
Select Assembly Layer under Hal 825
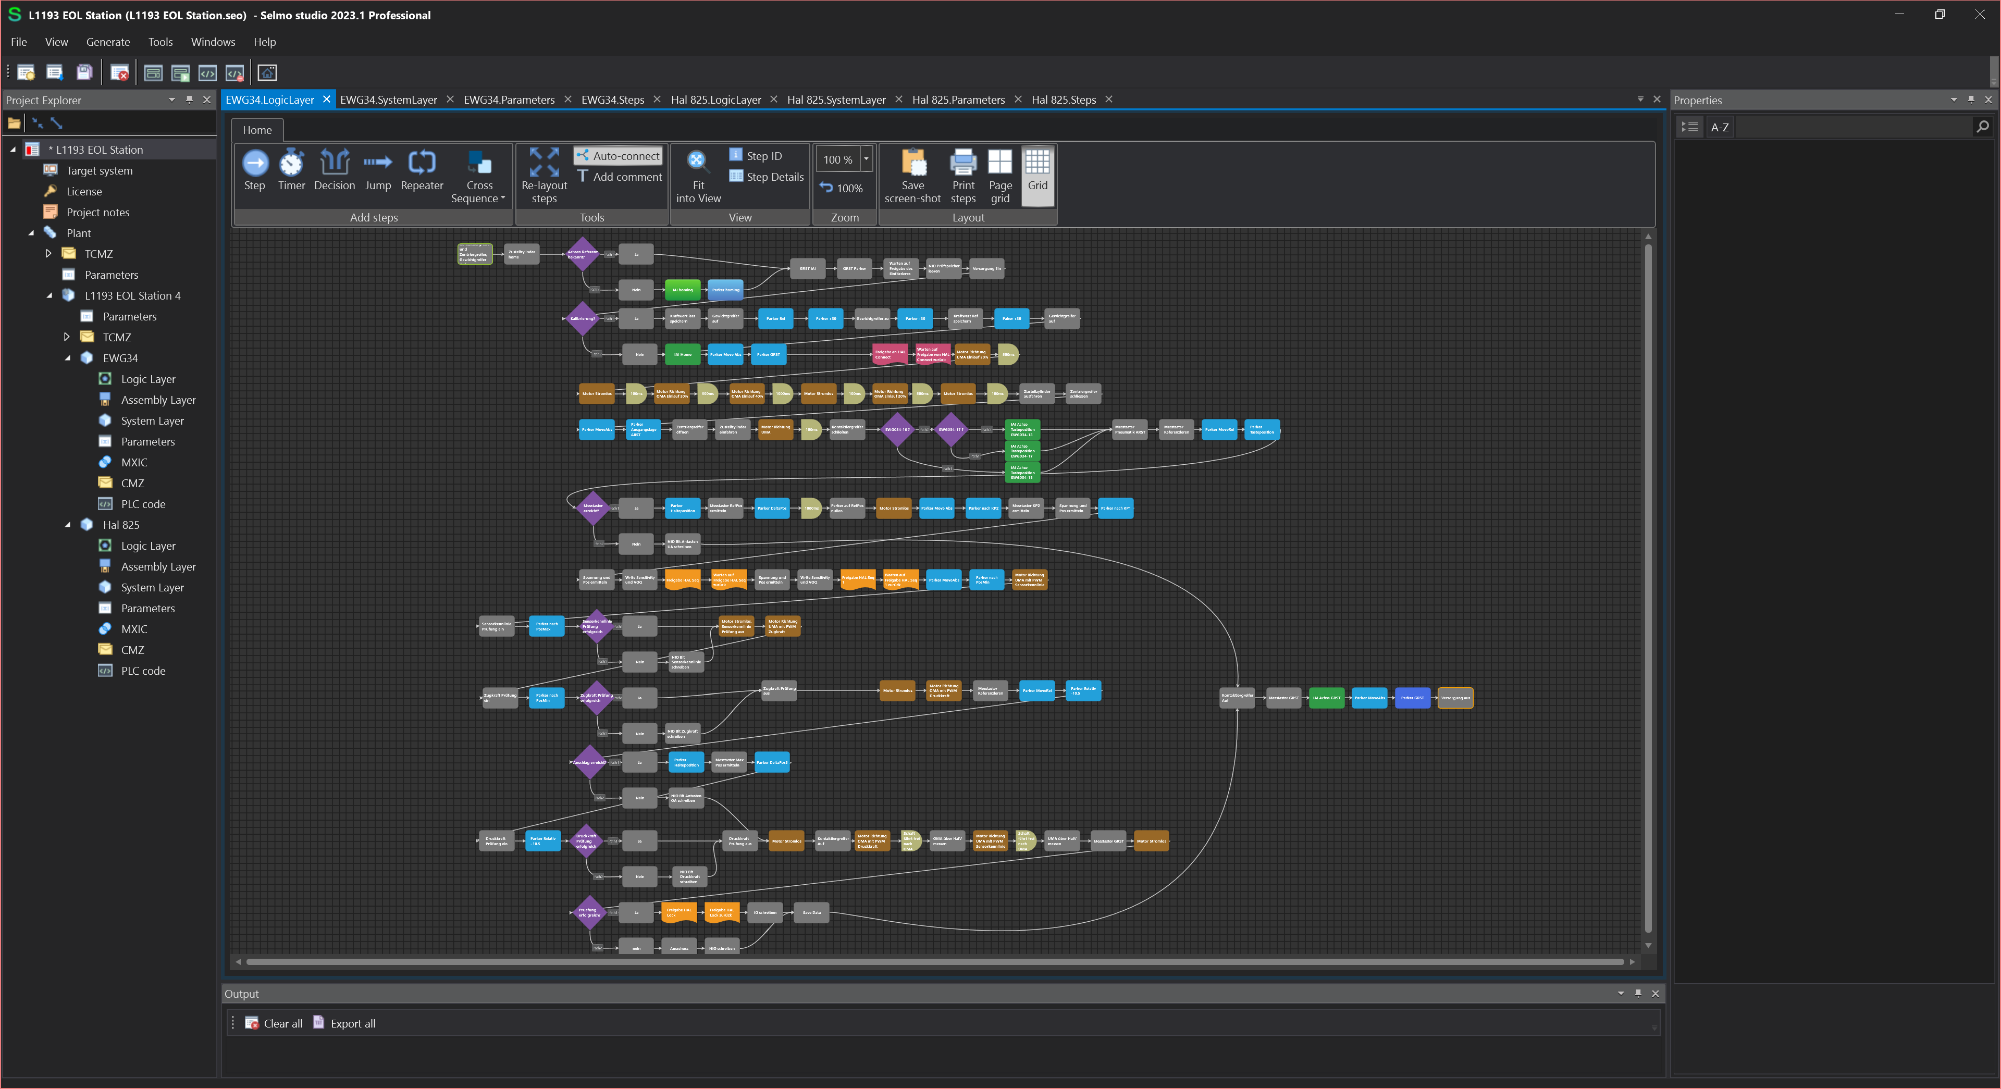(x=158, y=566)
